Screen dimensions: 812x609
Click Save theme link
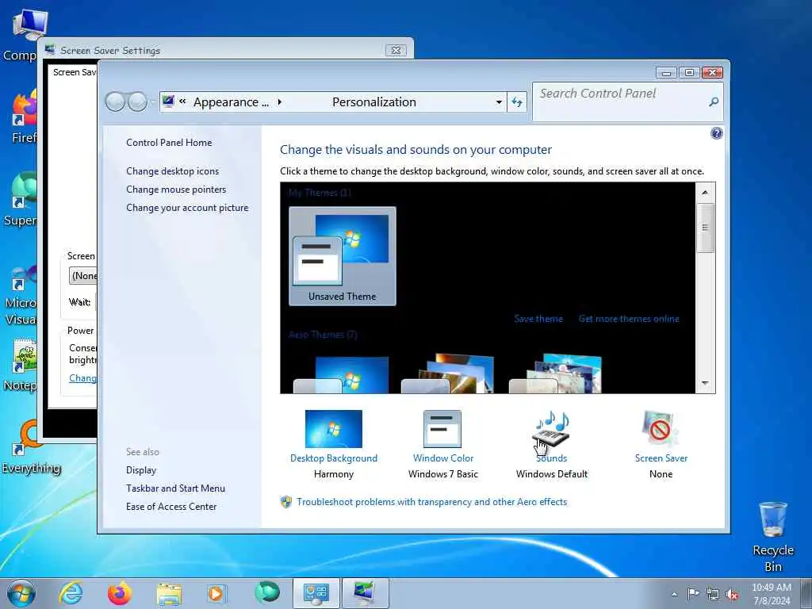tap(538, 319)
